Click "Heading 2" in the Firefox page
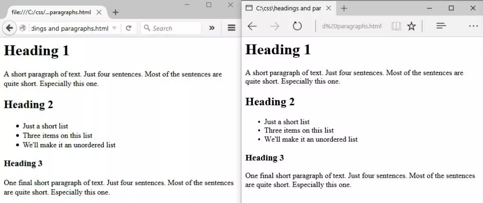483x203 pixels. click(x=28, y=105)
